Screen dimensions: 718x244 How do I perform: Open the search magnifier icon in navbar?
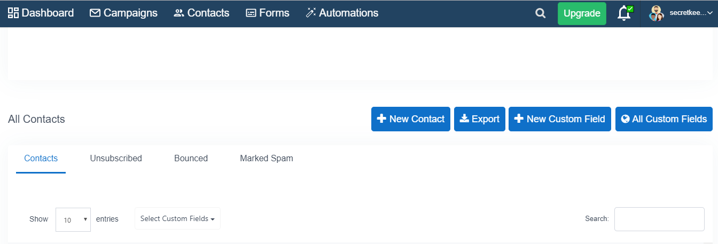point(541,13)
